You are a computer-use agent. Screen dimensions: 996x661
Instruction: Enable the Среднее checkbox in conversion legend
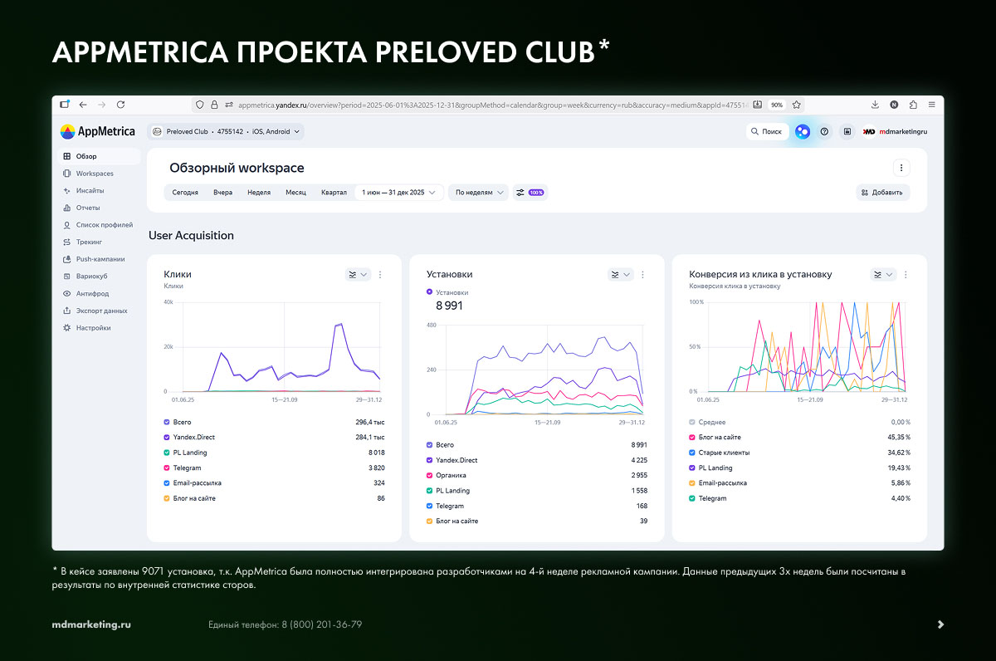coord(692,422)
